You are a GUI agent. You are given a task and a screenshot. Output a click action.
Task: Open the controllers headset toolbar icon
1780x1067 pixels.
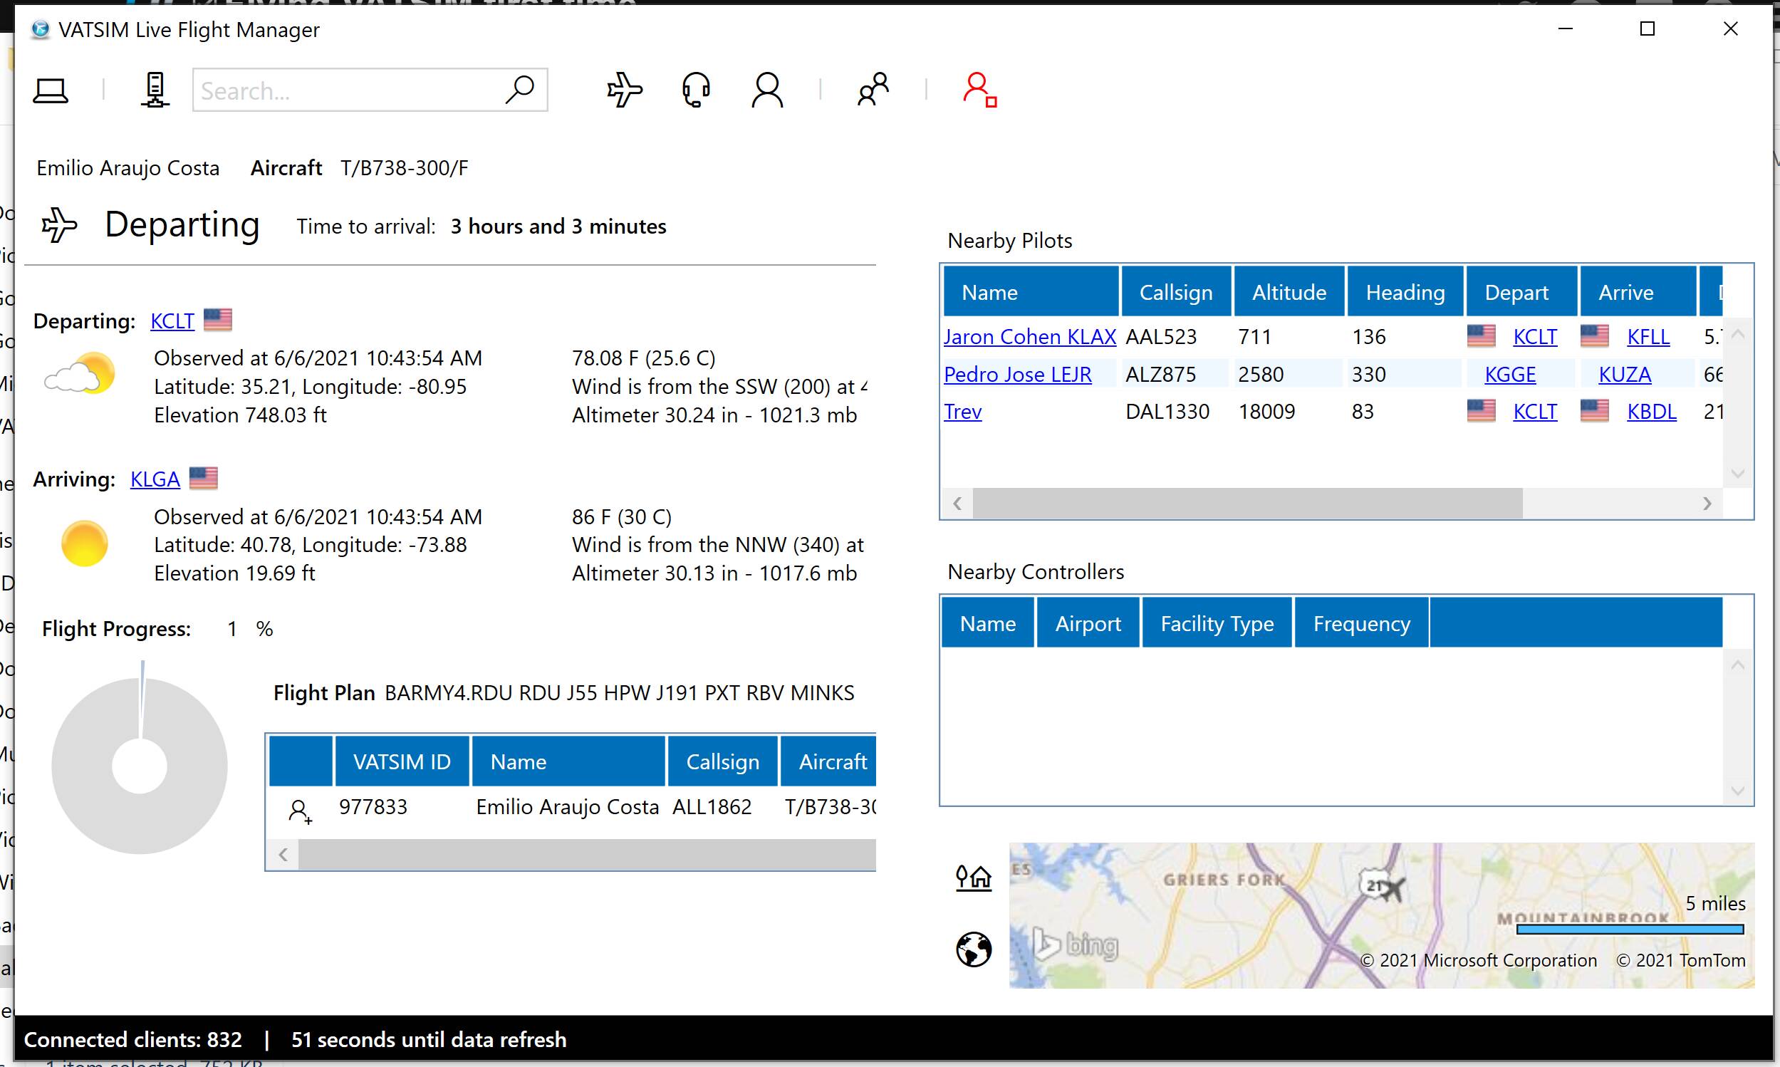click(695, 90)
